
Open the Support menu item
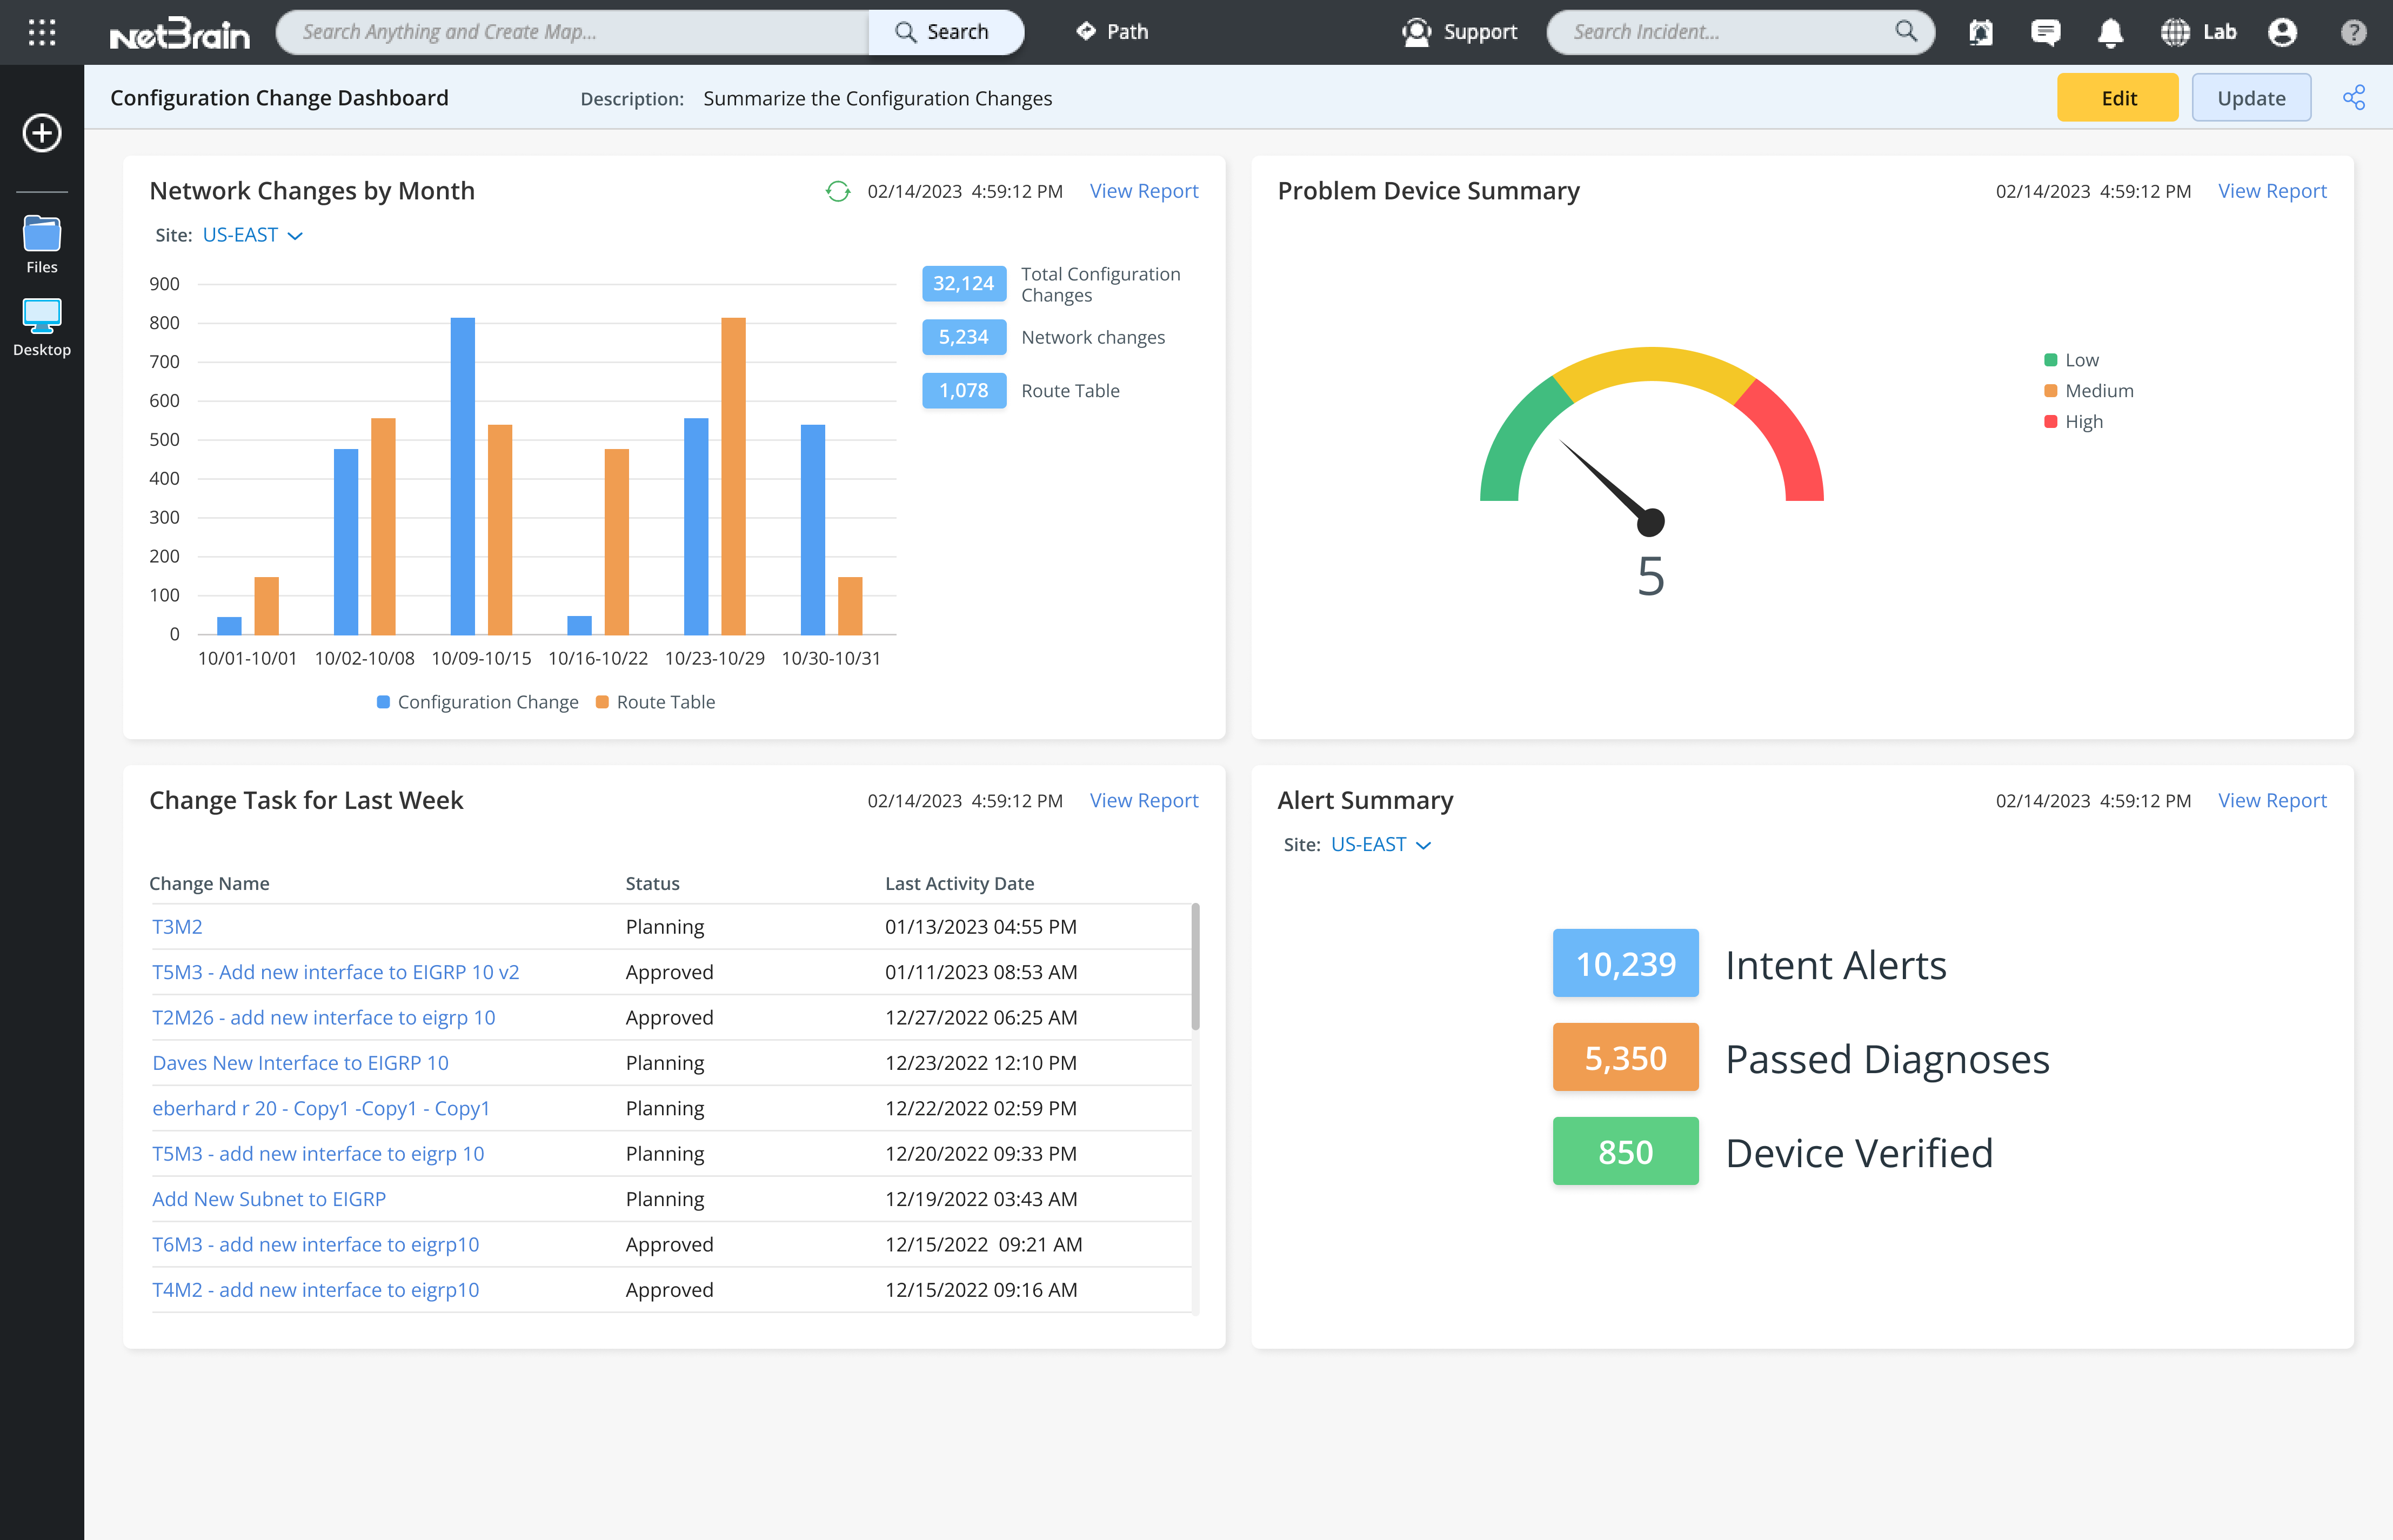[1460, 32]
